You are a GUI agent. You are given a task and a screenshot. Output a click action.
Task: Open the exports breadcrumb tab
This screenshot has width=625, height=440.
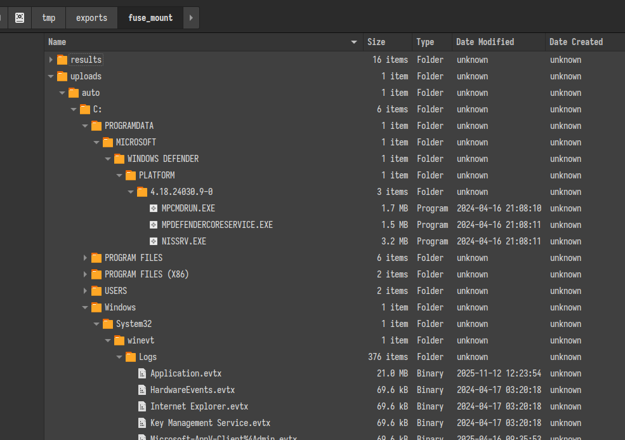pyautogui.click(x=91, y=17)
